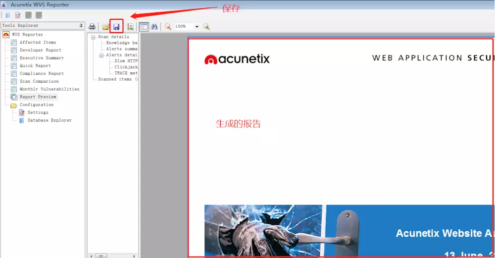Select Alerts details outline entry
The image size is (495, 258).
(122, 55)
